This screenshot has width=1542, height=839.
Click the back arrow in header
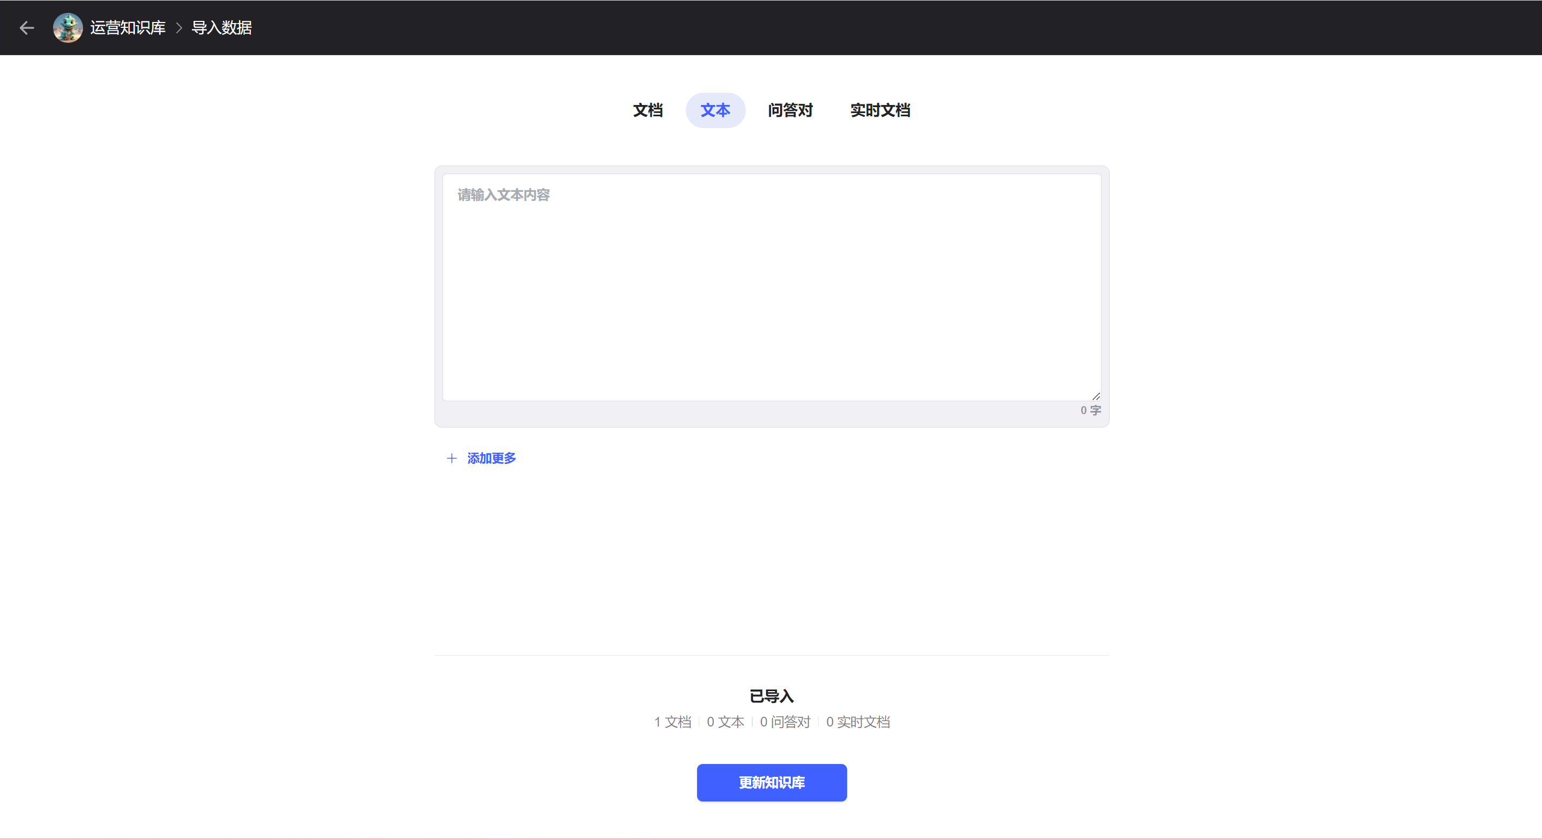[27, 27]
